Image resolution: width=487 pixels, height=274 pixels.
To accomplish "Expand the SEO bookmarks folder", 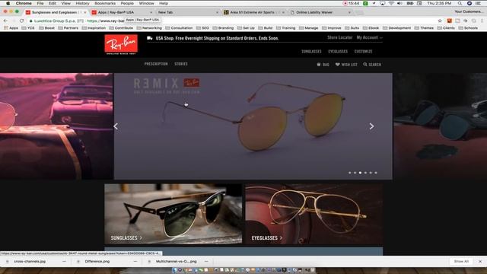I will pyautogui.click(x=202, y=28).
